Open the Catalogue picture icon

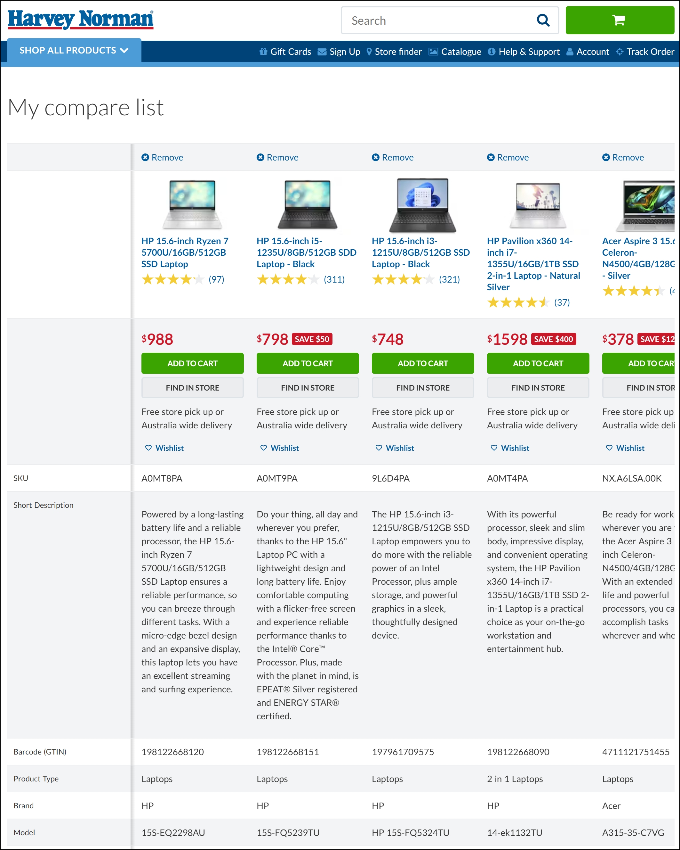(x=433, y=51)
